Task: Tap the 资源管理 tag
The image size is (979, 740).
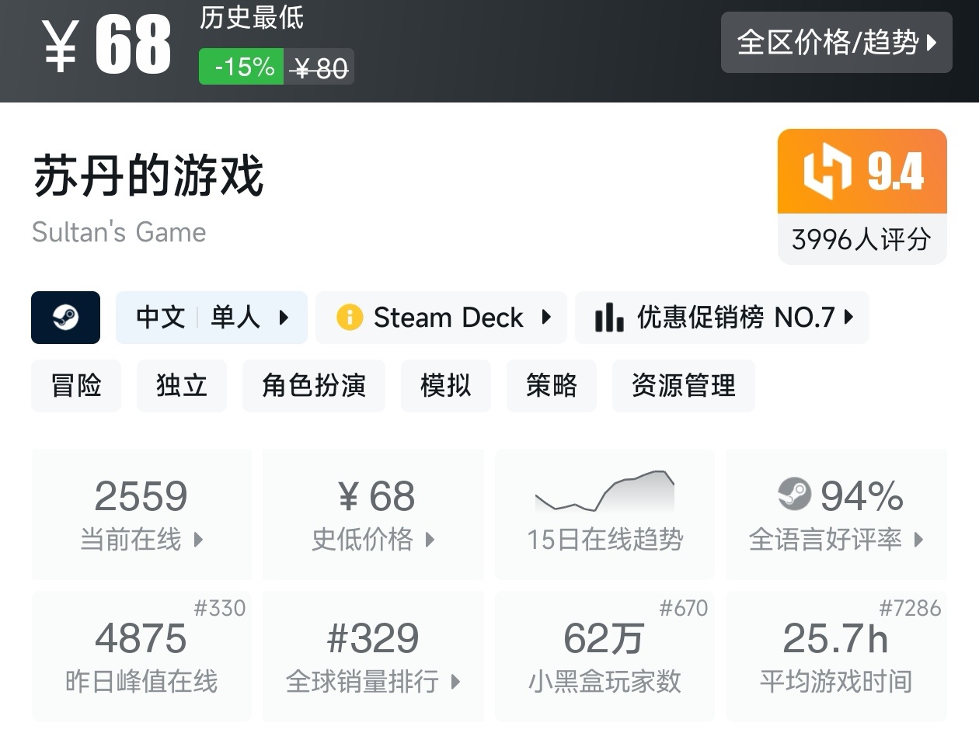Action: tap(683, 385)
